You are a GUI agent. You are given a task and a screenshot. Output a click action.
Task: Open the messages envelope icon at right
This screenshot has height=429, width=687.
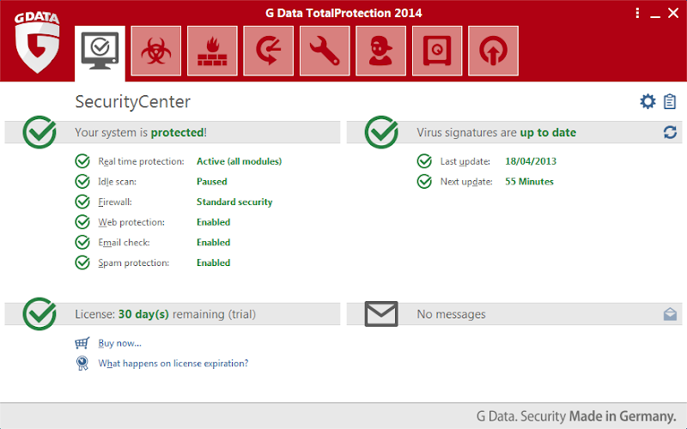coord(670,314)
